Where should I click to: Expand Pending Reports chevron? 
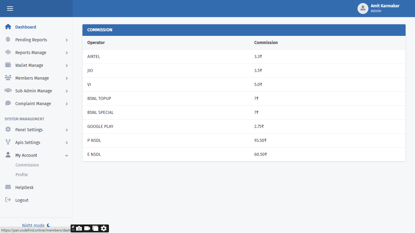click(x=67, y=40)
